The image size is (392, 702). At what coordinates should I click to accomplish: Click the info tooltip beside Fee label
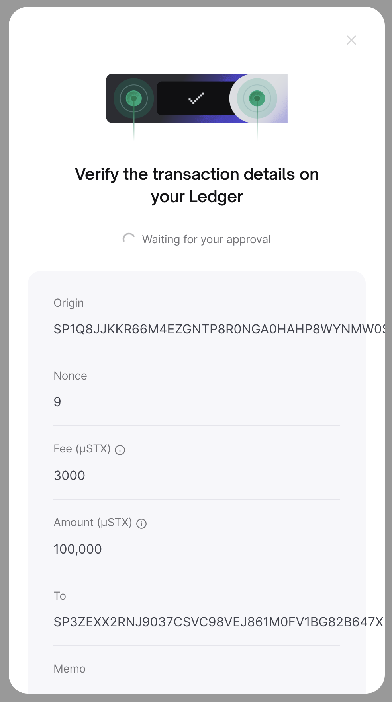[x=120, y=450]
